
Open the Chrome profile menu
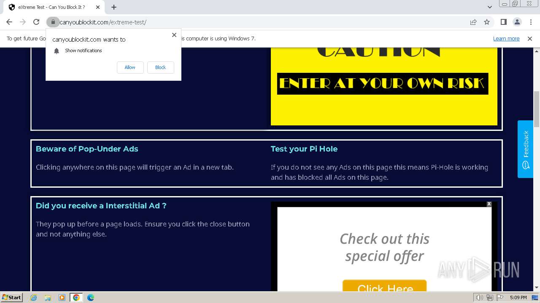pos(517,22)
